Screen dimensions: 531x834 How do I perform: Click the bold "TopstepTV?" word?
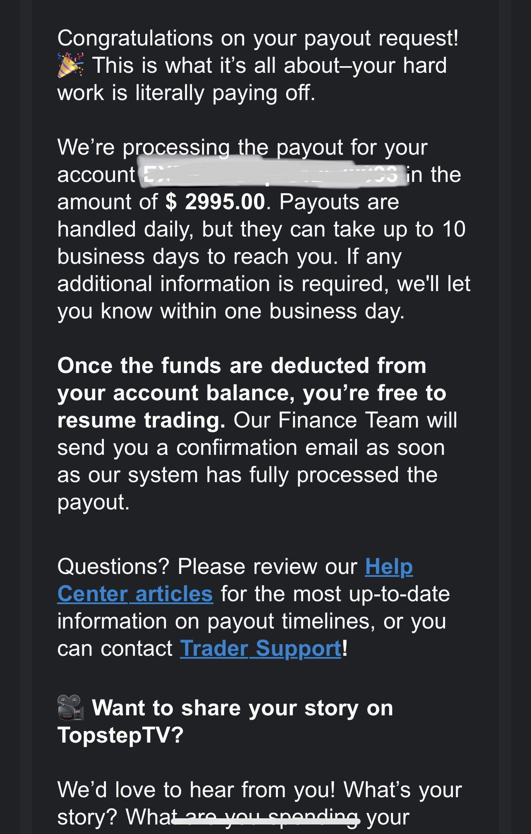[x=120, y=735]
